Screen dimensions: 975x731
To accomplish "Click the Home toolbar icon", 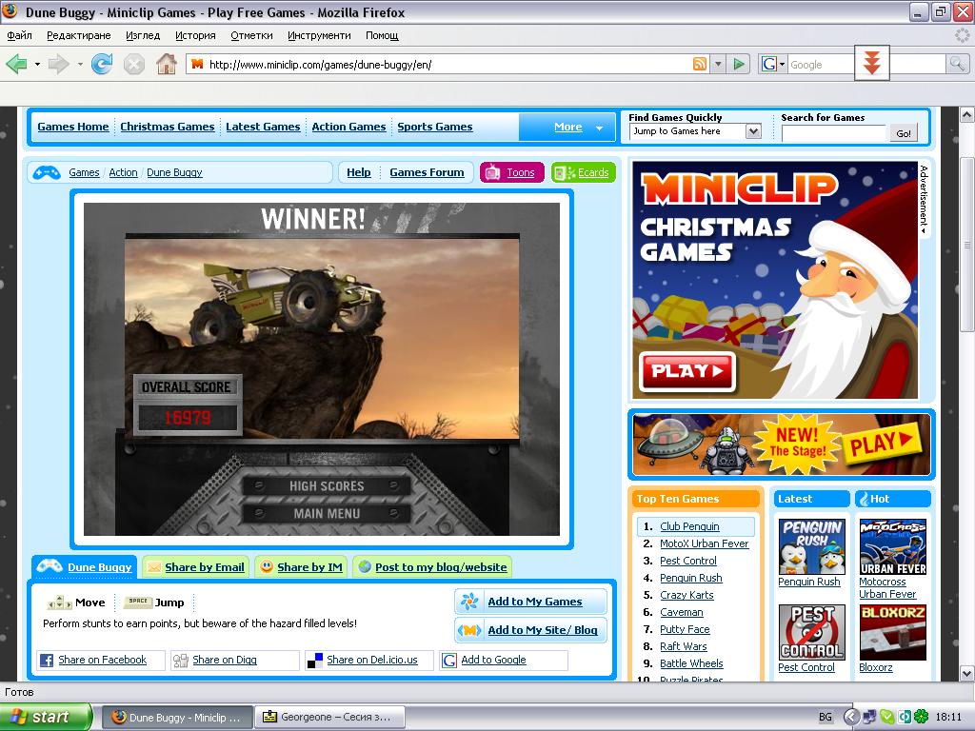I will point(166,64).
